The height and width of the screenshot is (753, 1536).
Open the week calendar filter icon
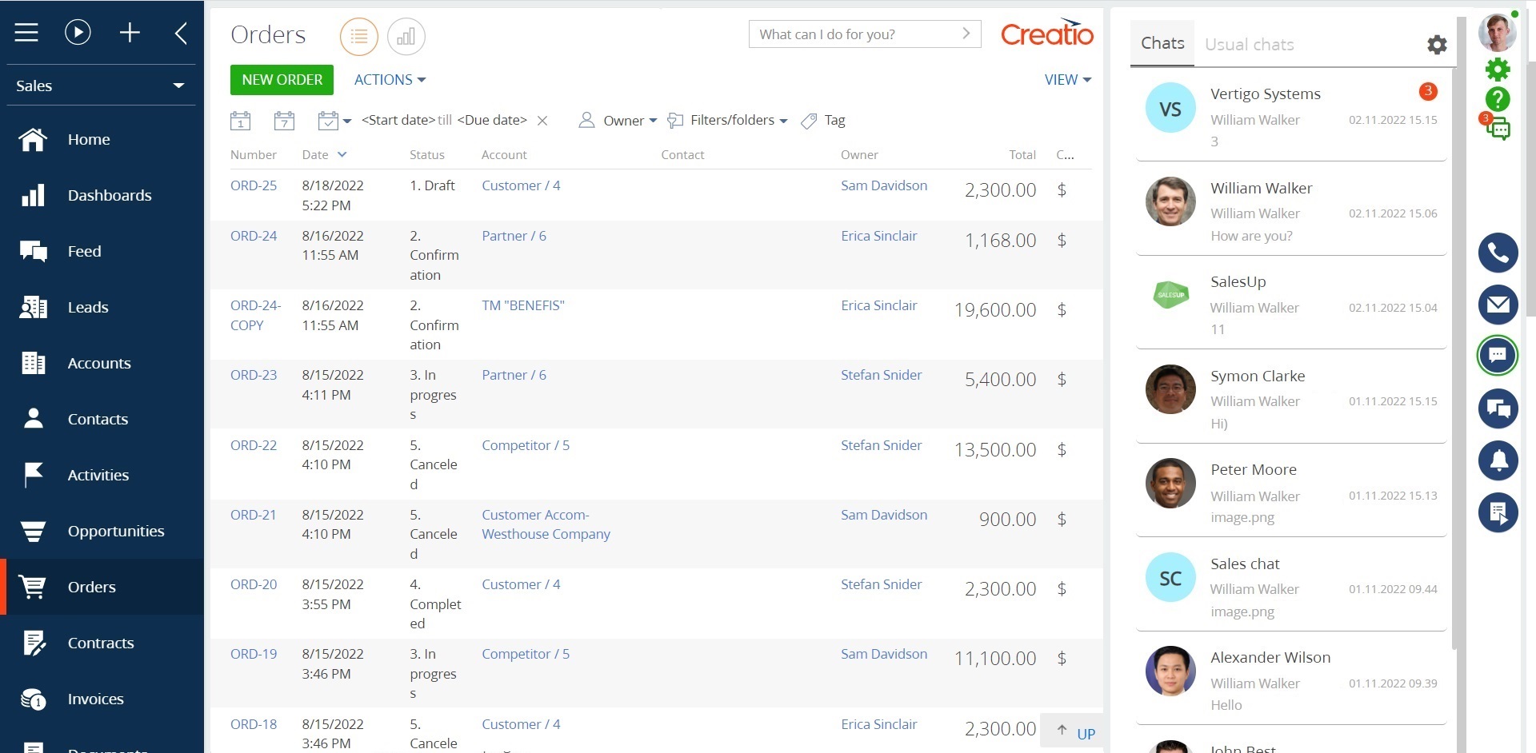[285, 120]
